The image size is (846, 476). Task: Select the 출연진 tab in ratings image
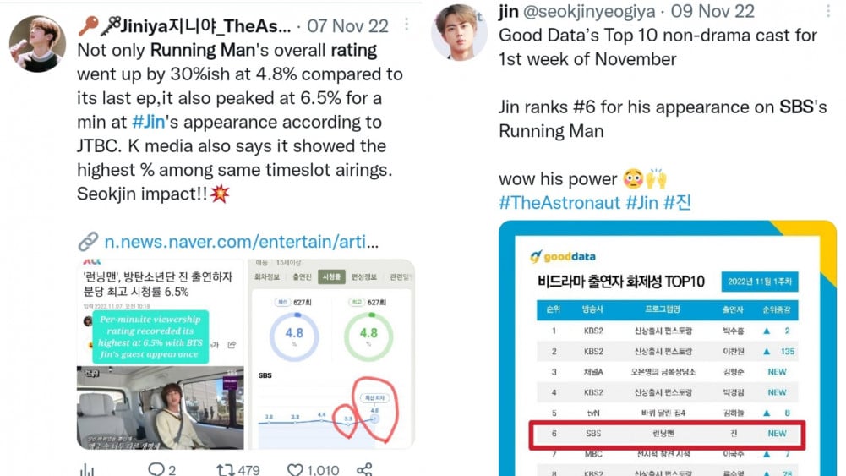pyautogui.click(x=303, y=276)
